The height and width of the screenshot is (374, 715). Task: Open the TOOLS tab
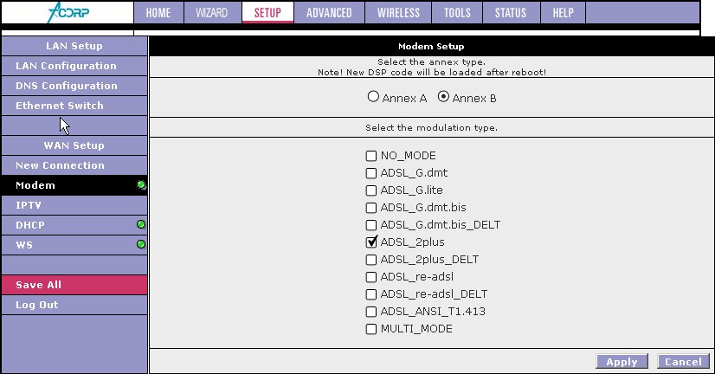pyautogui.click(x=457, y=12)
